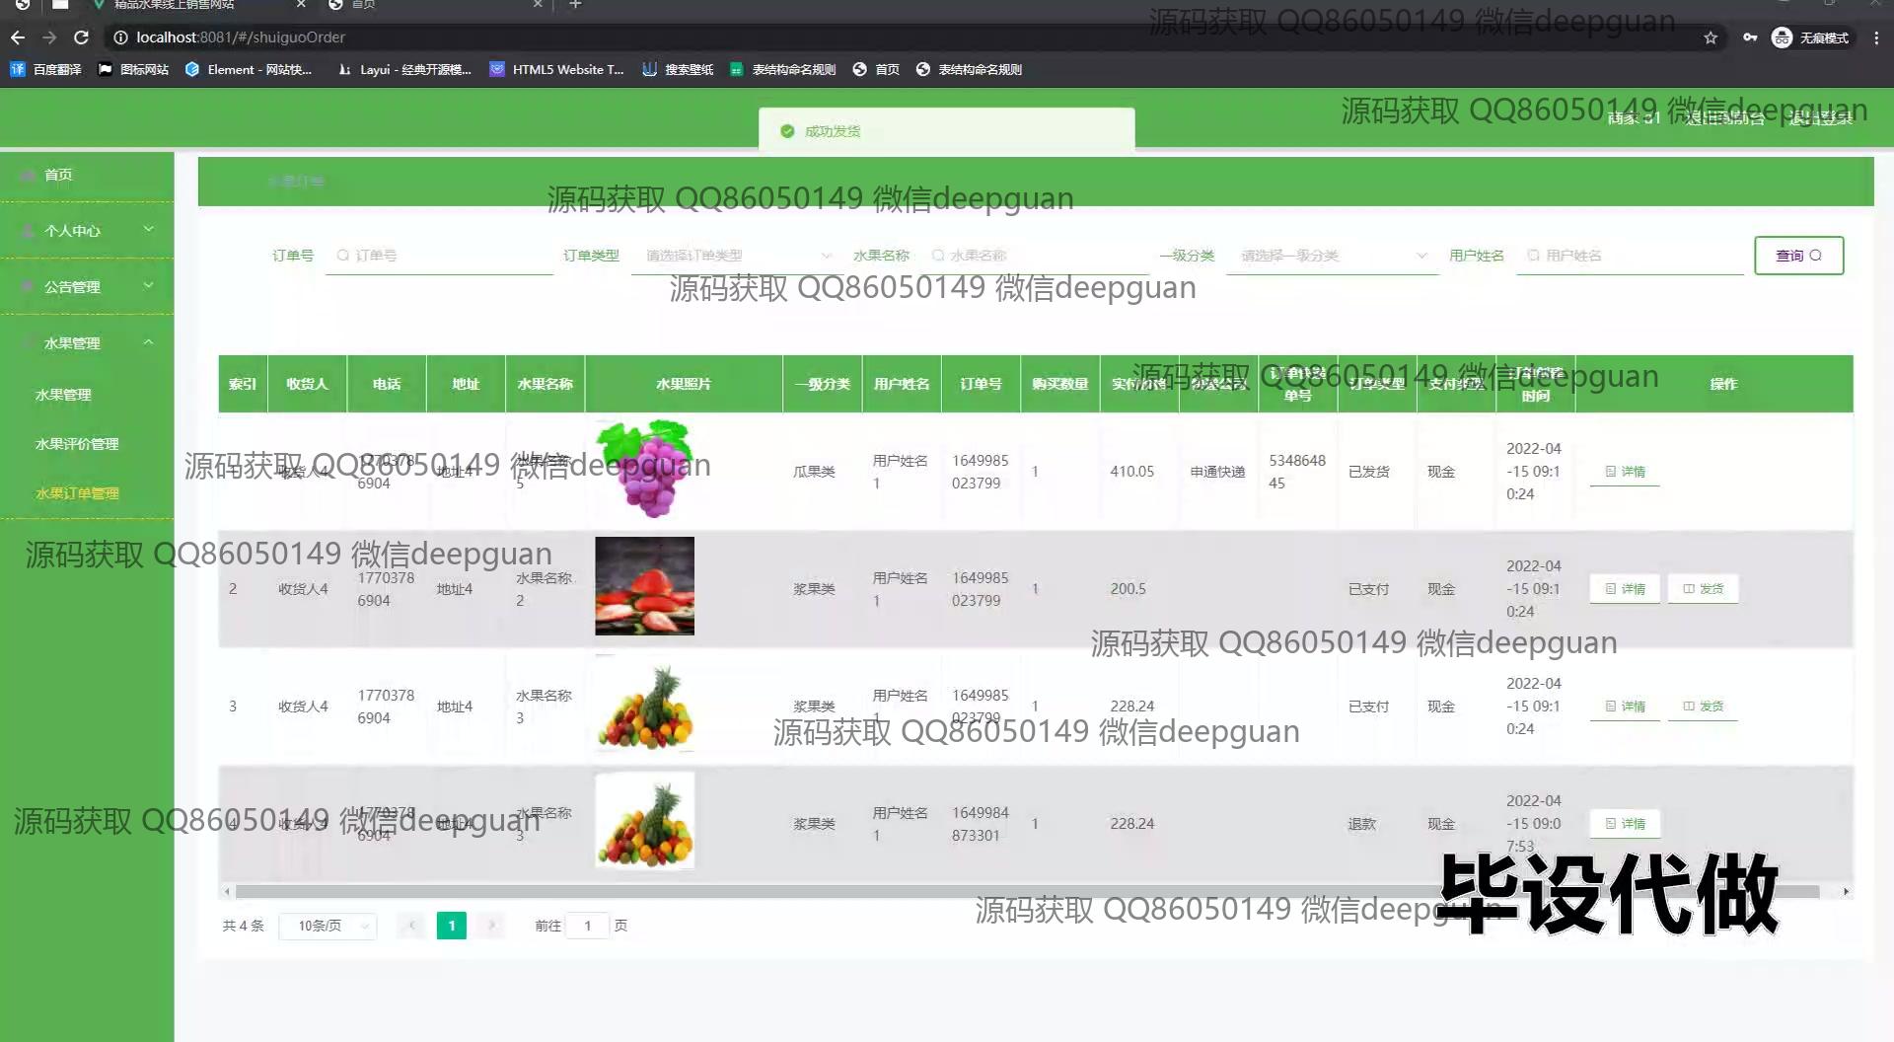Click the user name field search icon
The width and height of the screenshot is (1894, 1042).
(1533, 256)
